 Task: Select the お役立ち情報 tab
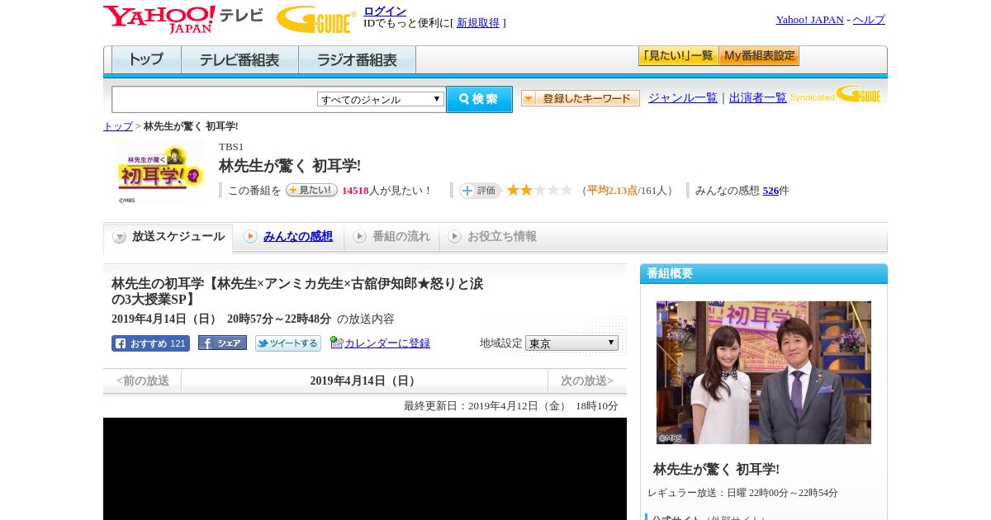coord(492,237)
